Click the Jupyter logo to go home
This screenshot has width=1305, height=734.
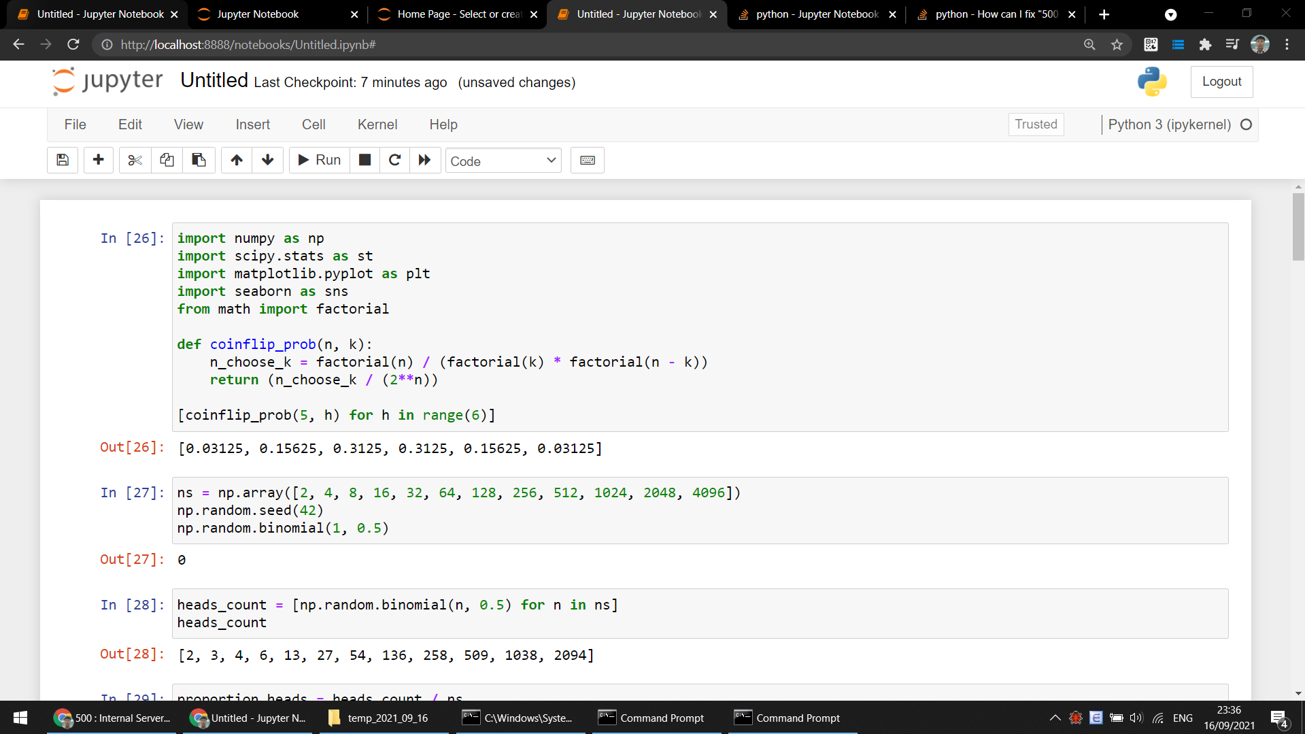(106, 81)
